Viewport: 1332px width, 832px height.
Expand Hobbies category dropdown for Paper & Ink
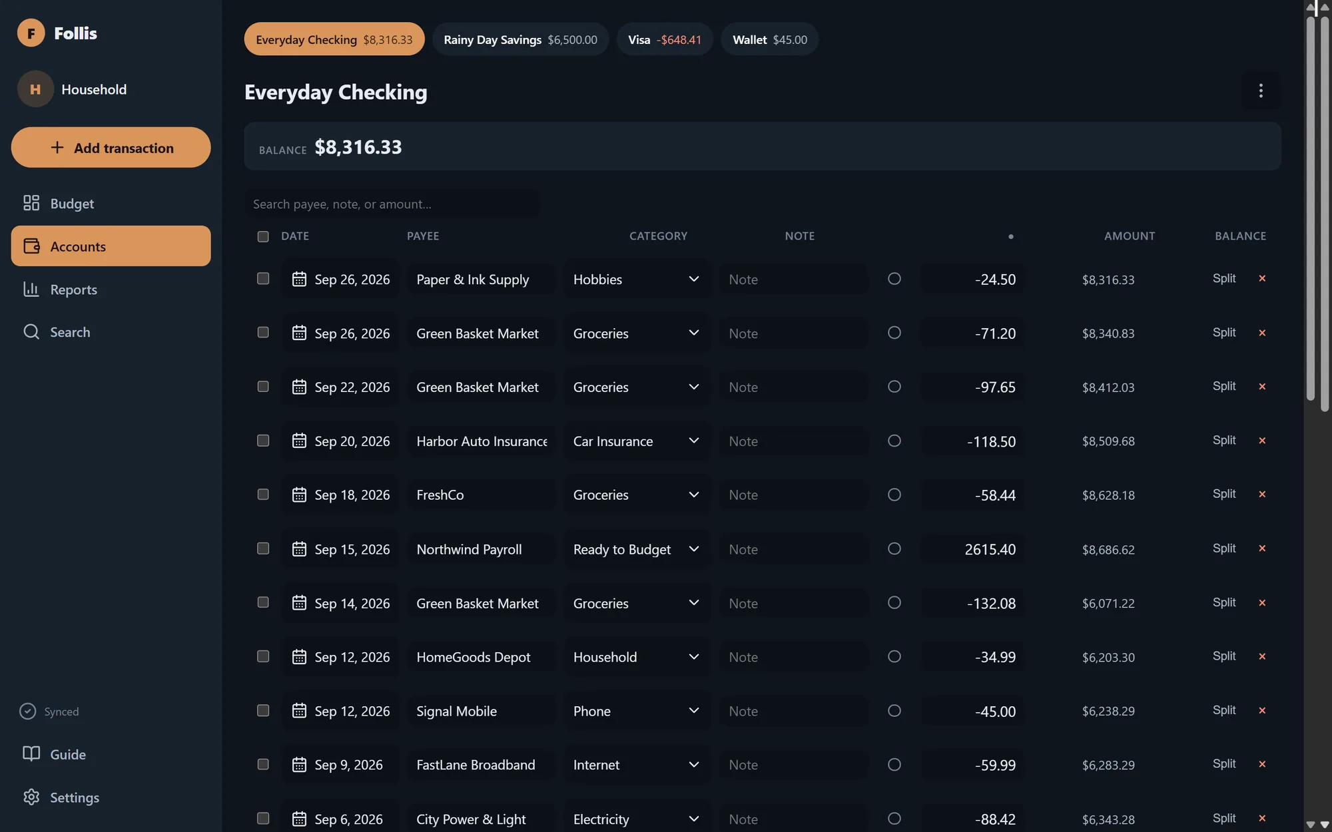coord(637,279)
